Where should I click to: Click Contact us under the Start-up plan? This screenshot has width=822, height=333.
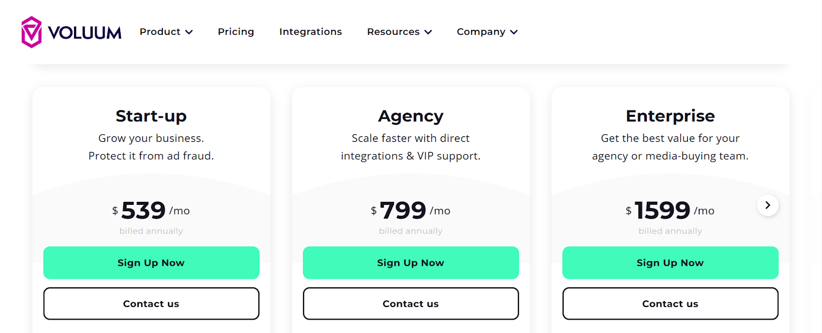[x=151, y=303]
